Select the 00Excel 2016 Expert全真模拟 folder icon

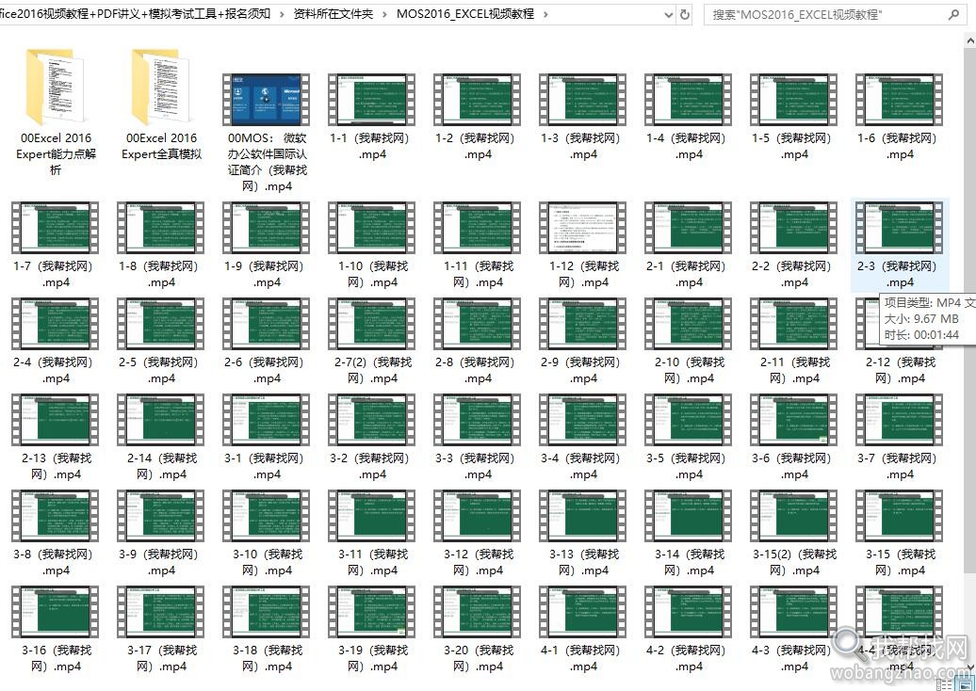(x=161, y=88)
